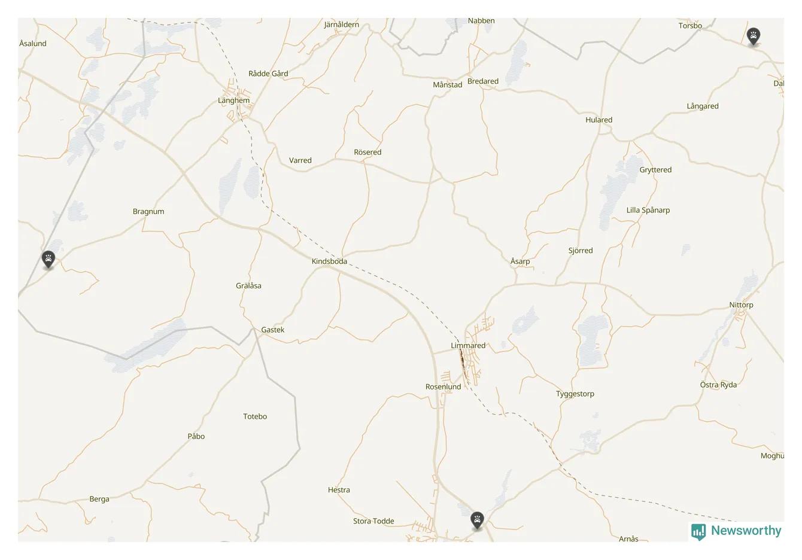
Task: Click the Newsworthy logo icon
Action: pyautogui.click(x=698, y=532)
